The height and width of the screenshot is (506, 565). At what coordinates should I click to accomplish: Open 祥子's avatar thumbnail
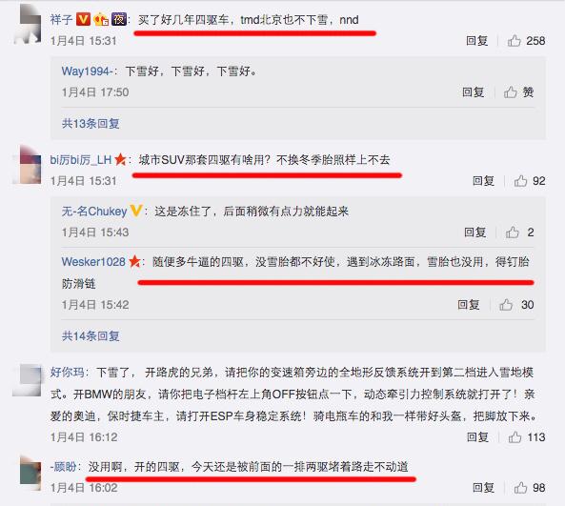pos(28,24)
